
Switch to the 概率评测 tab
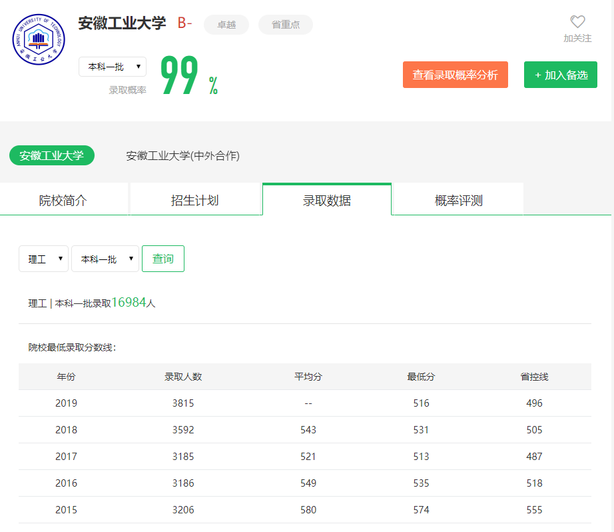(458, 199)
